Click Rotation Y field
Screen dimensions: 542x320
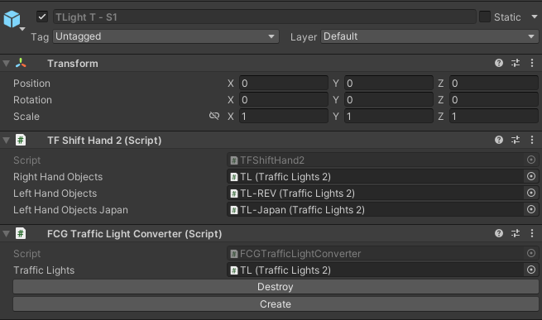tap(389, 100)
